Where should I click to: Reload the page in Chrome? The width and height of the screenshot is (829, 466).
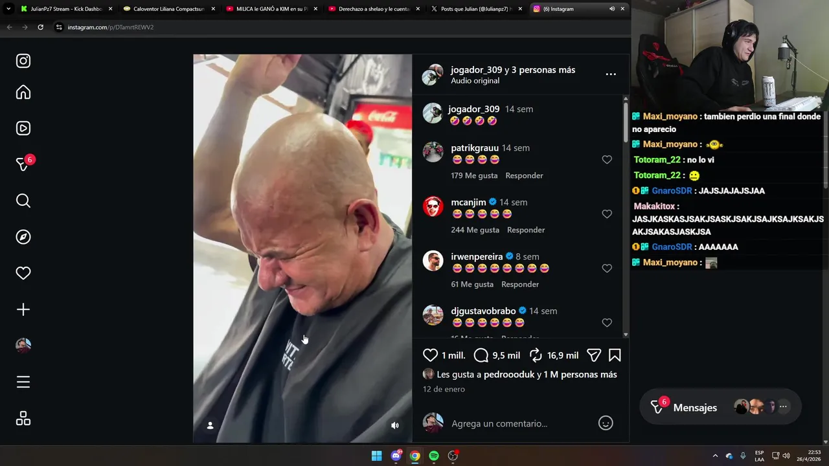40,27
